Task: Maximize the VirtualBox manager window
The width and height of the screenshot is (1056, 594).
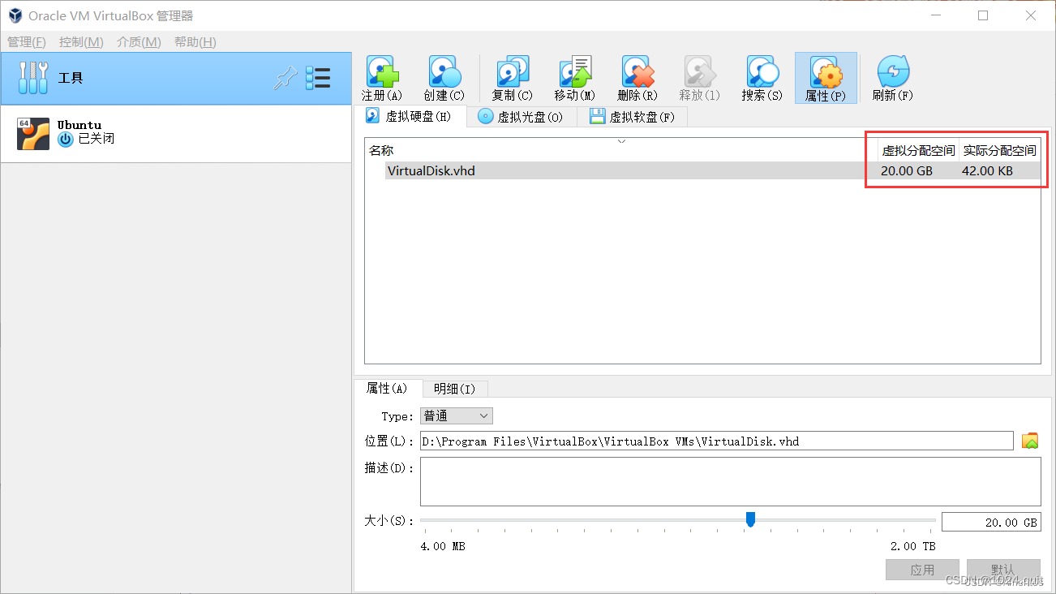Action: pyautogui.click(x=983, y=15)
